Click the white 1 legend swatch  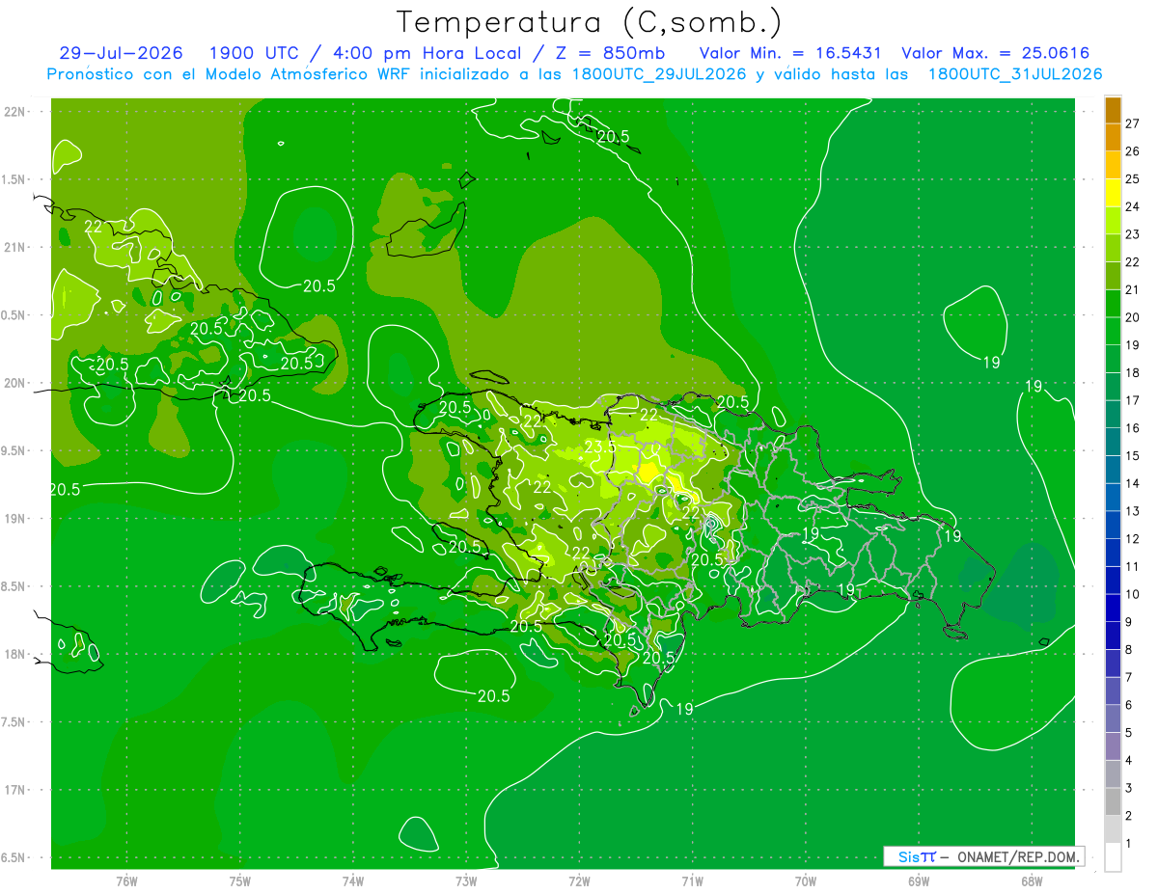1113,857
